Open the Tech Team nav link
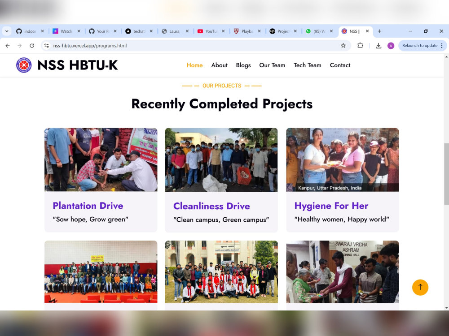This screenshot has height=336, width=449. (307, 65)
